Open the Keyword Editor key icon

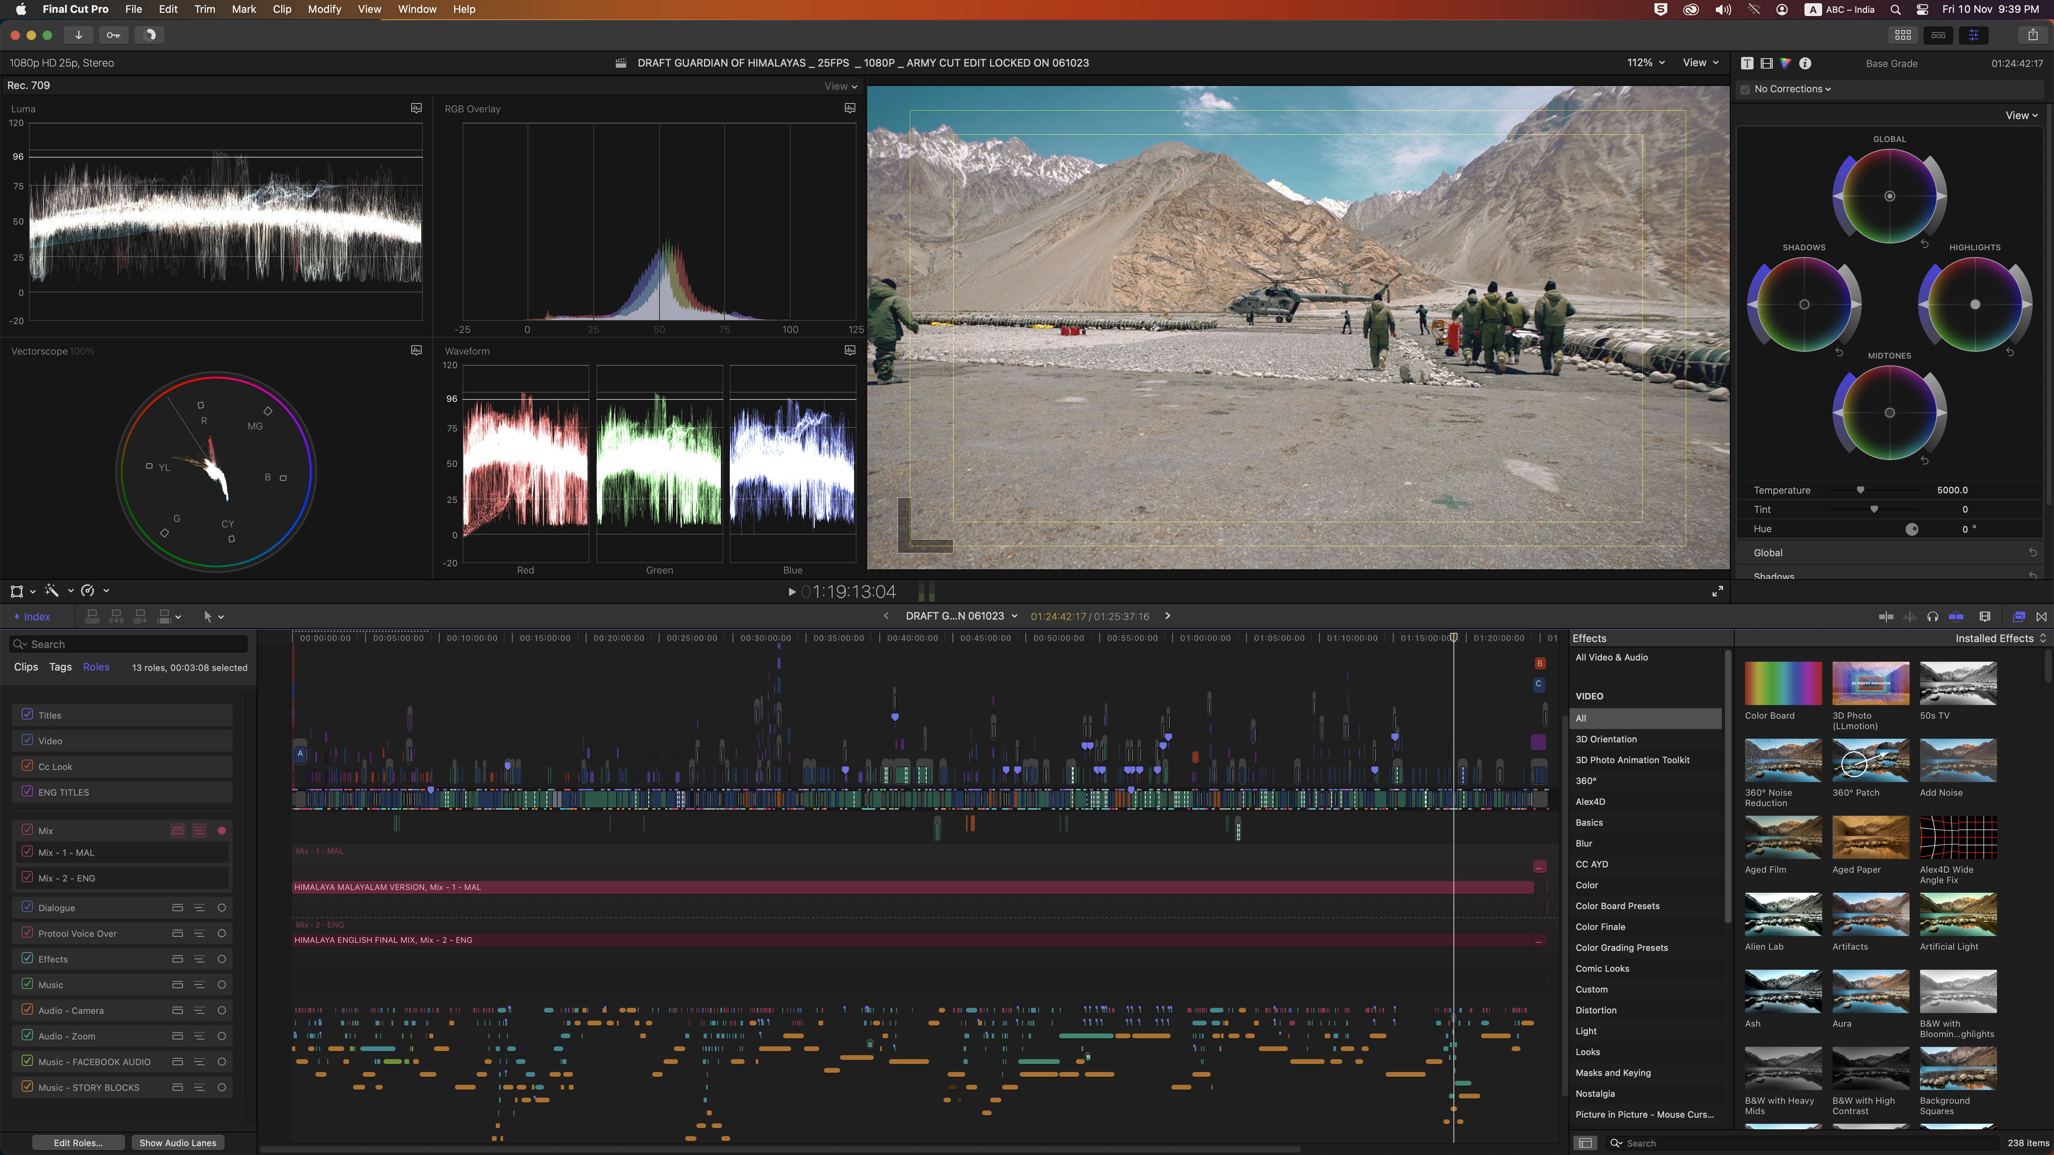coord(113,34)
